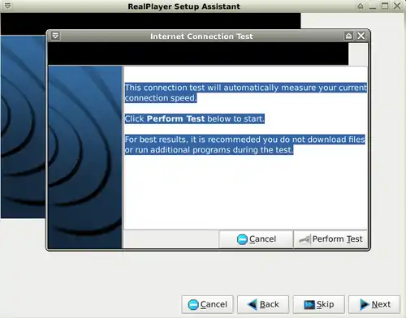
Task: Cancel the RealPlayer Setup Assistant
Action: pos(207,304)
